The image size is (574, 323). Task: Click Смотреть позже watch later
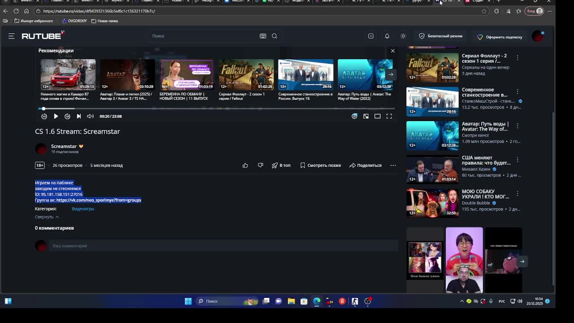click(320, 165)
